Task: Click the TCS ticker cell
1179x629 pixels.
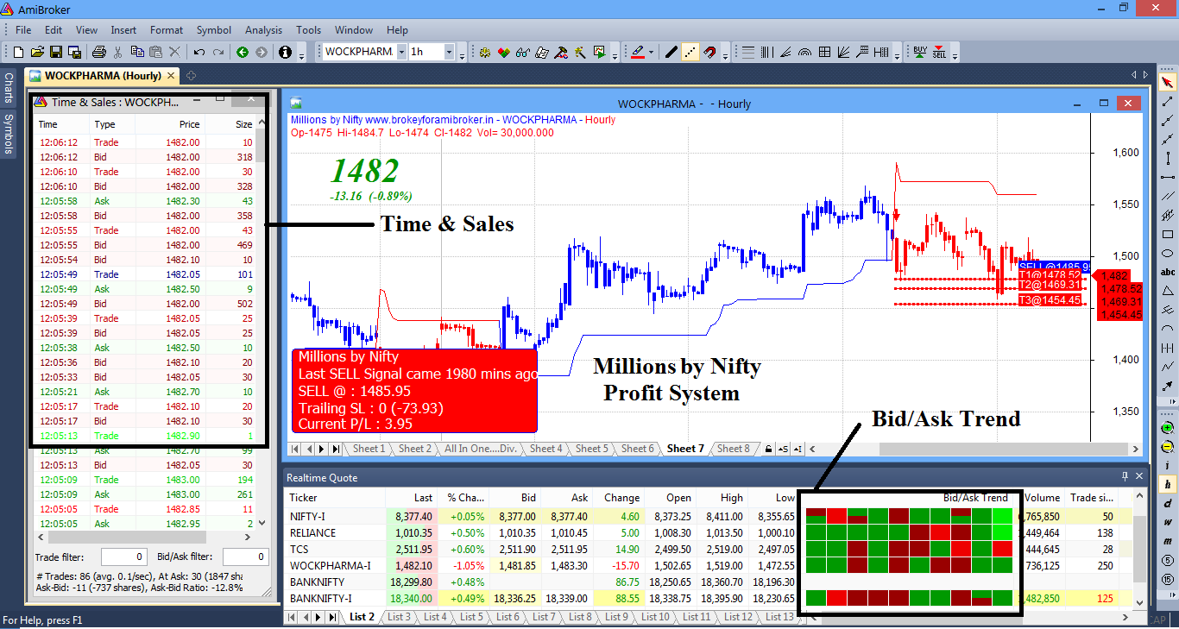Action: pyautogui.click(x=335, y=550)
